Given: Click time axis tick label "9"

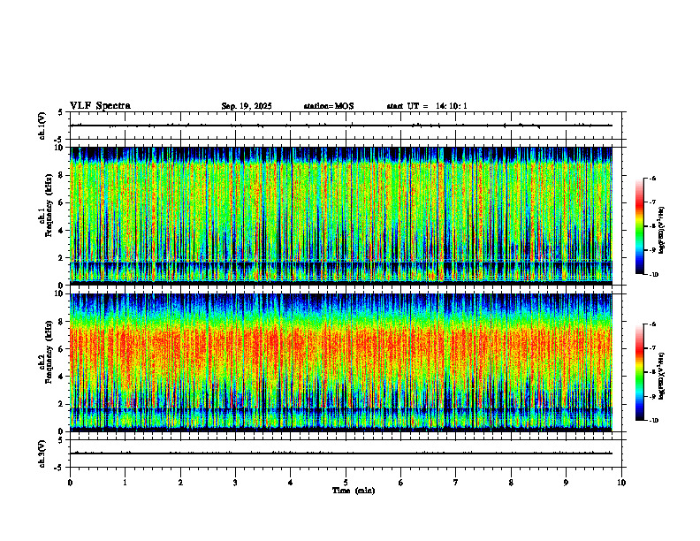Looking at the screenshot, I should [566, 483].
